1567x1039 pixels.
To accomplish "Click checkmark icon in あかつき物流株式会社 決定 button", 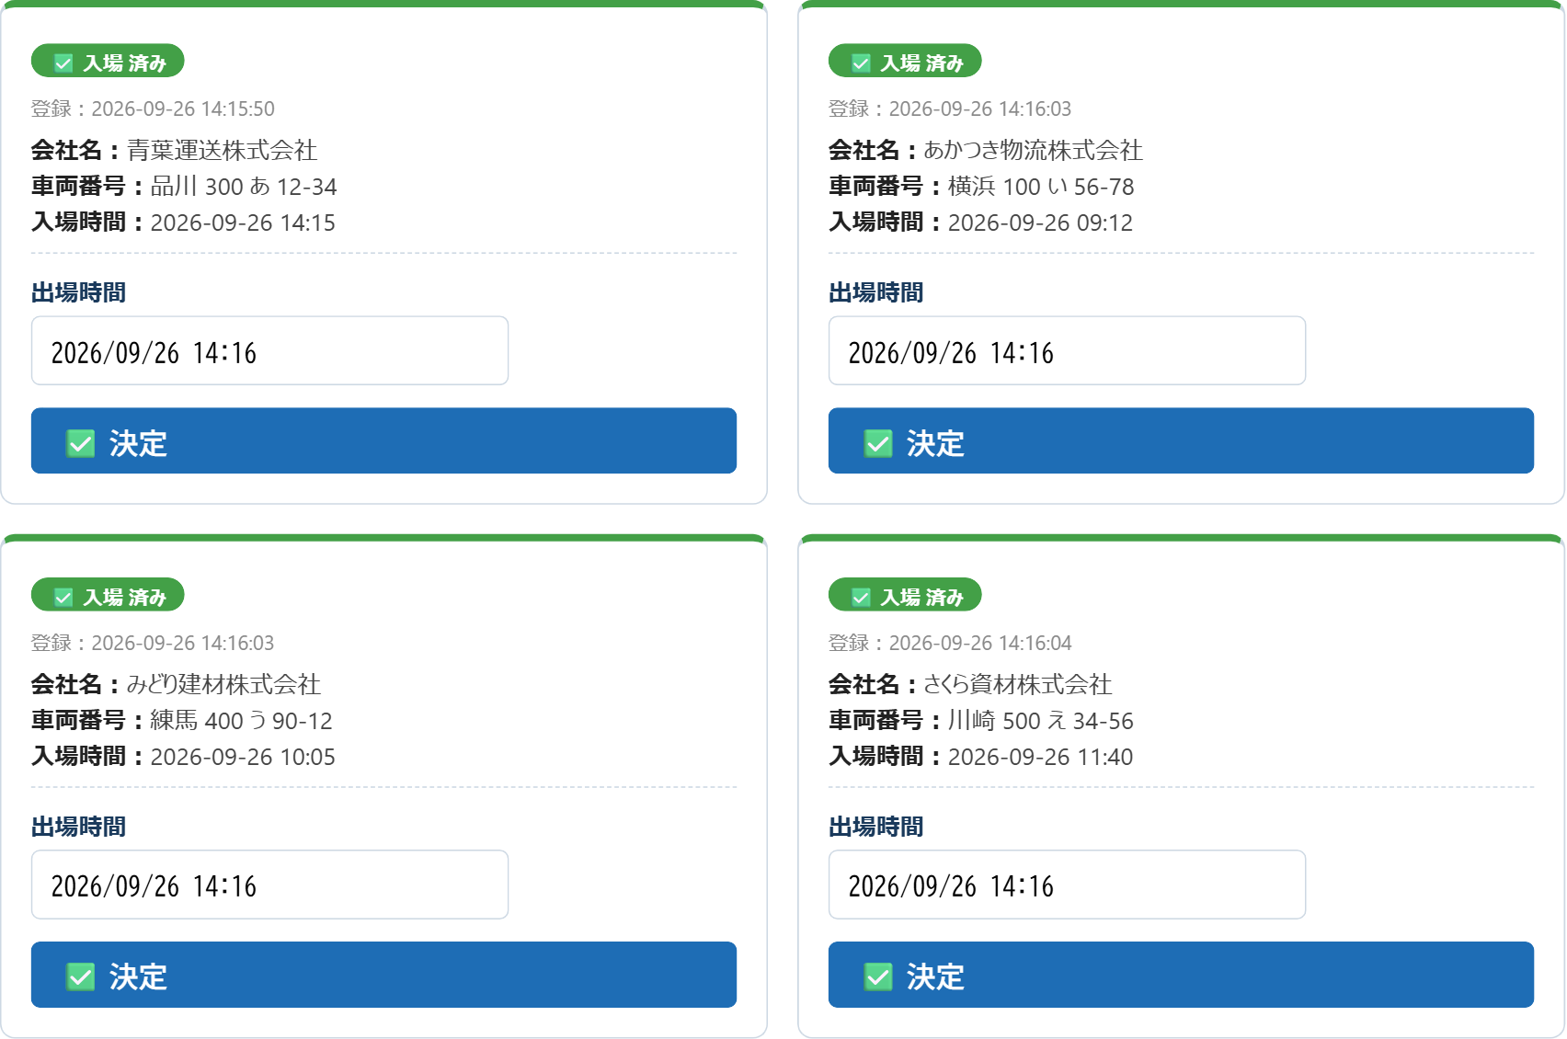I will [x=878, y=443].
